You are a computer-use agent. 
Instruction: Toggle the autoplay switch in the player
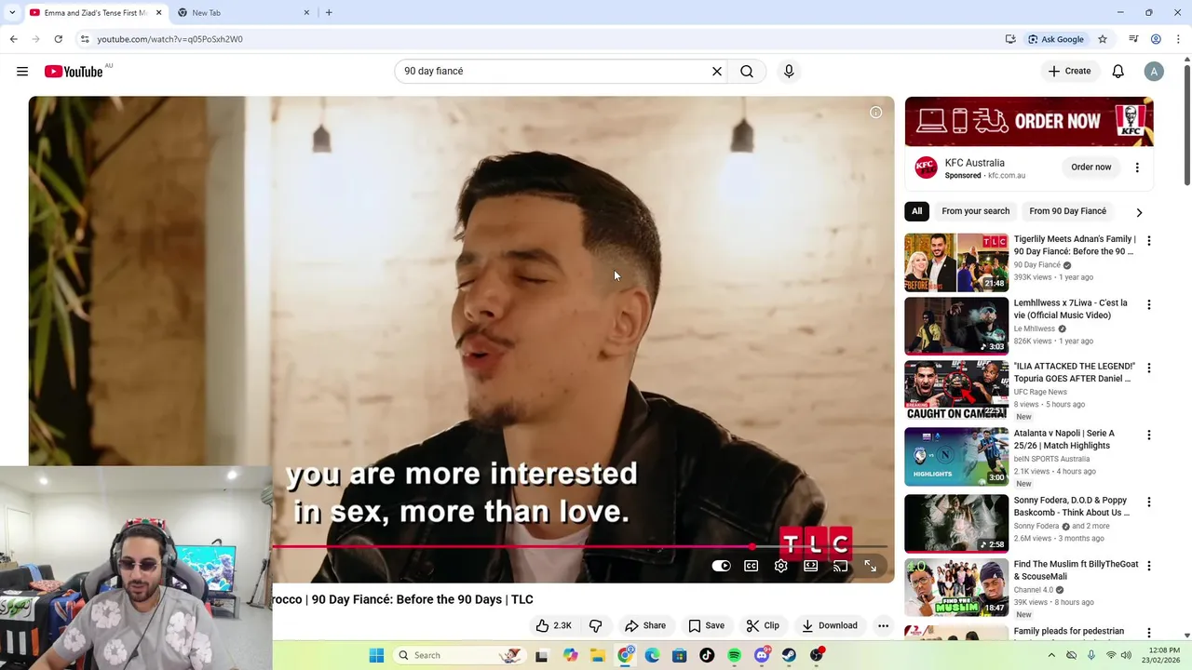[x=722, y=566]
